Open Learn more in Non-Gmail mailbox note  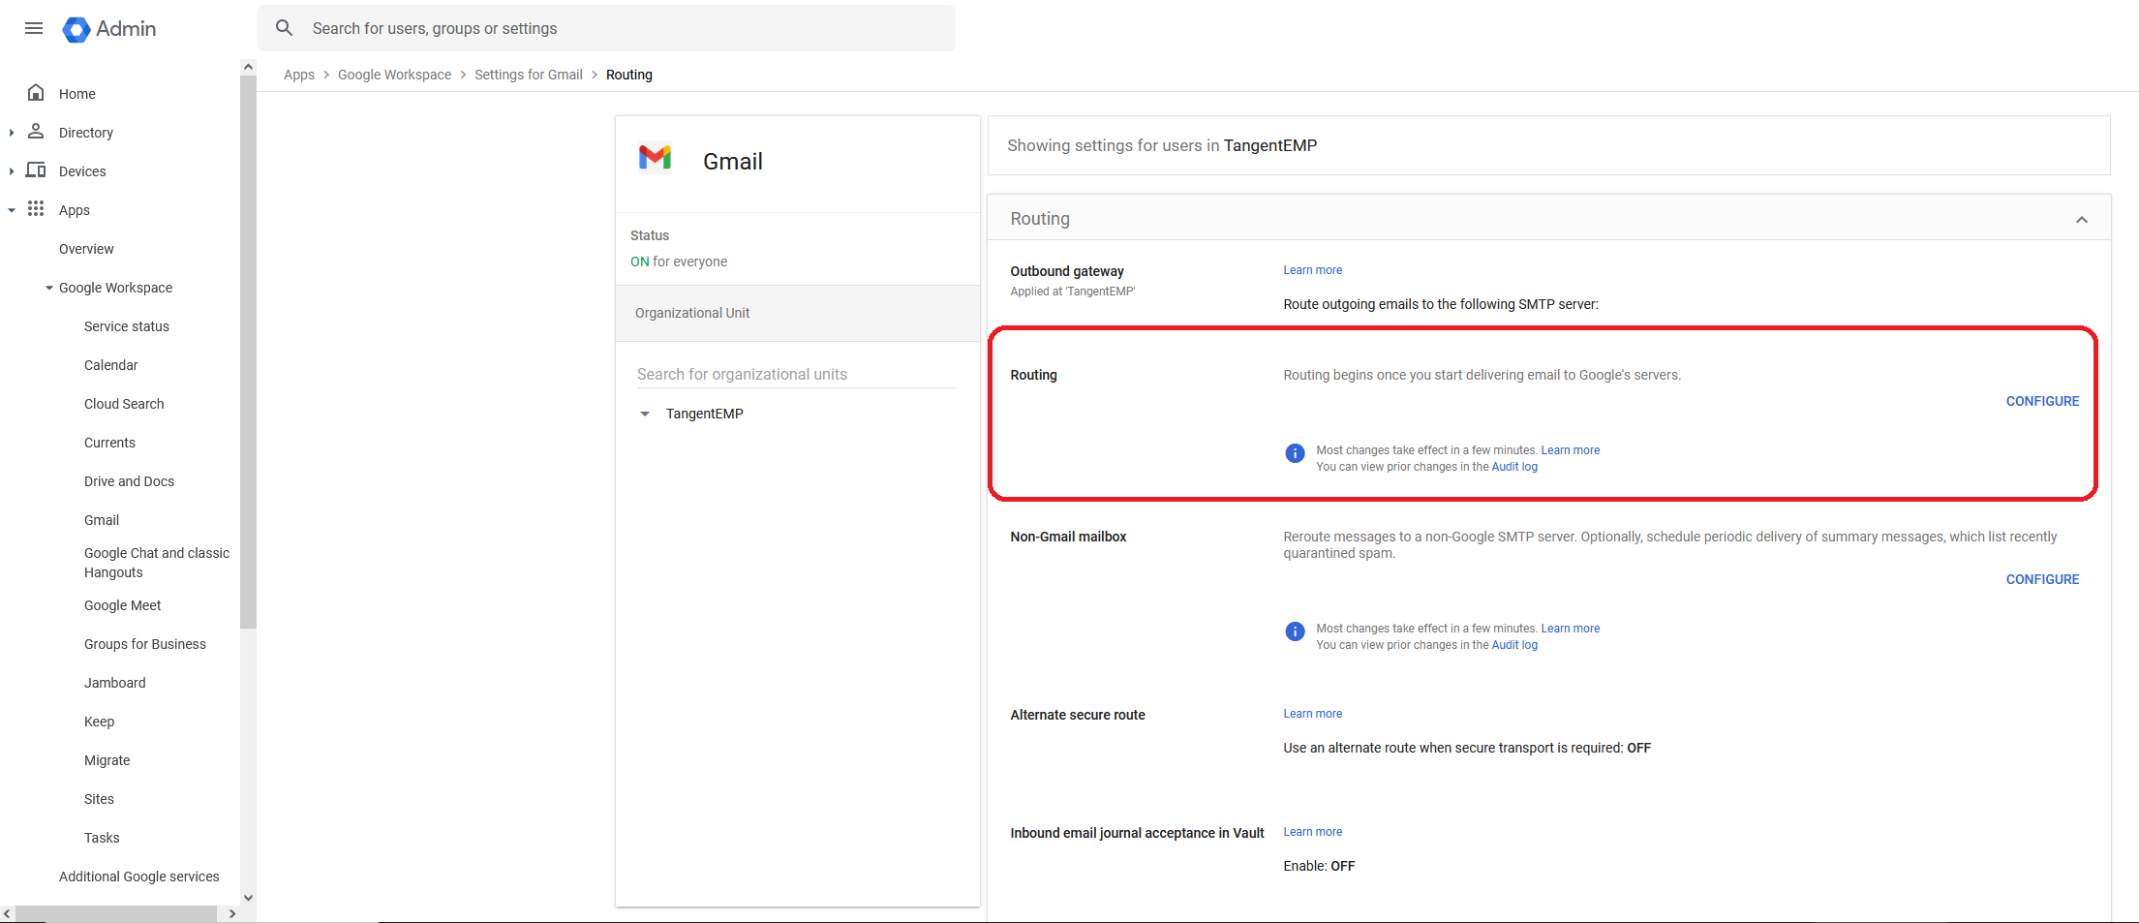(1571, 629)
